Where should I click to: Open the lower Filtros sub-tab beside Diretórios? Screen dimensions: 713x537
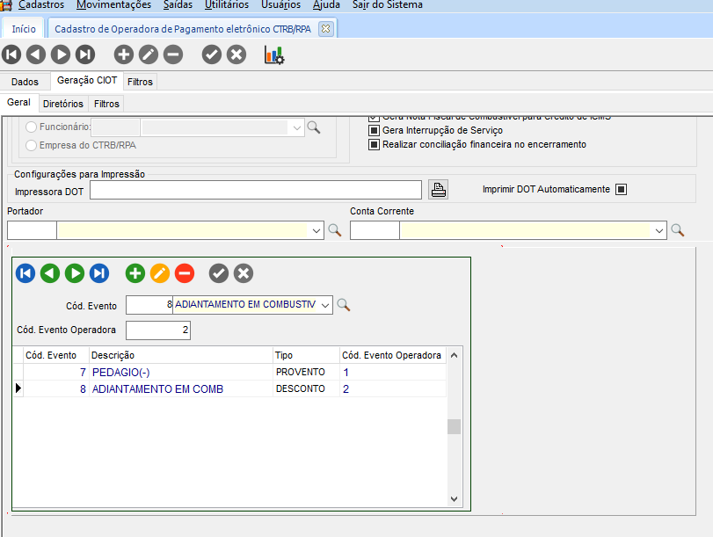pyautogui.click(x=106, y=104)
